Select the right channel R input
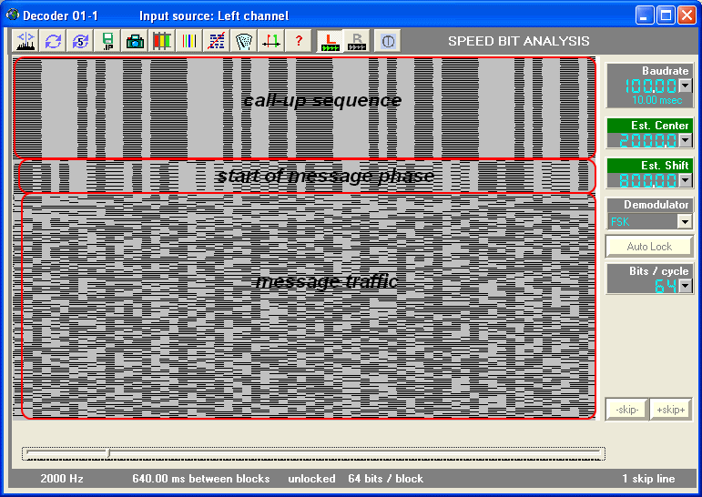Viewport: 702px width, 497px height. 356,41
